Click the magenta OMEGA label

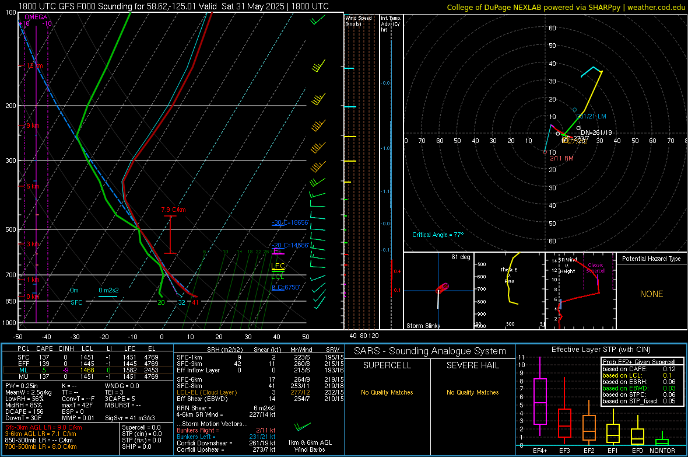click(x=36, y=17)
